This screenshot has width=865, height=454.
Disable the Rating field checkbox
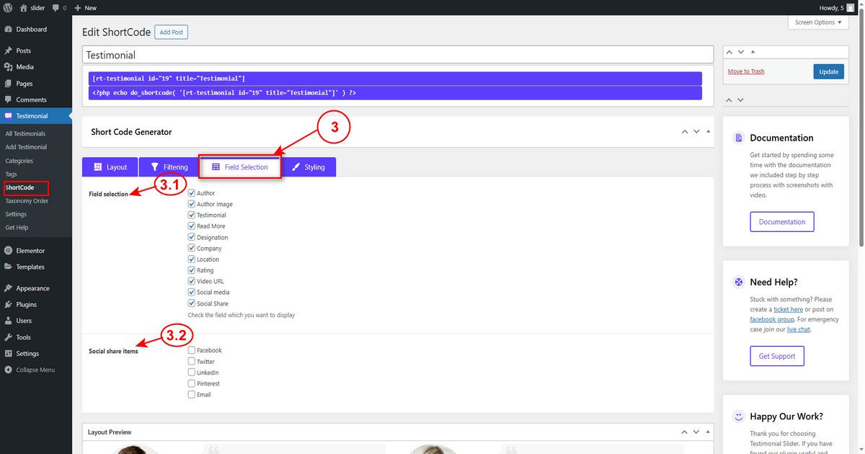point(192,270)
